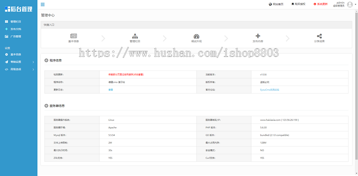The image size is (358, 176).
Task: Click the Apache server environment value
Action: pos(112,127)
